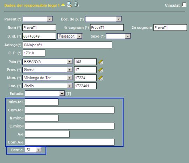Viewport: 189px width, 163px height.
Task: Open the Passaport document type dropdown
Action: [70, 36]
